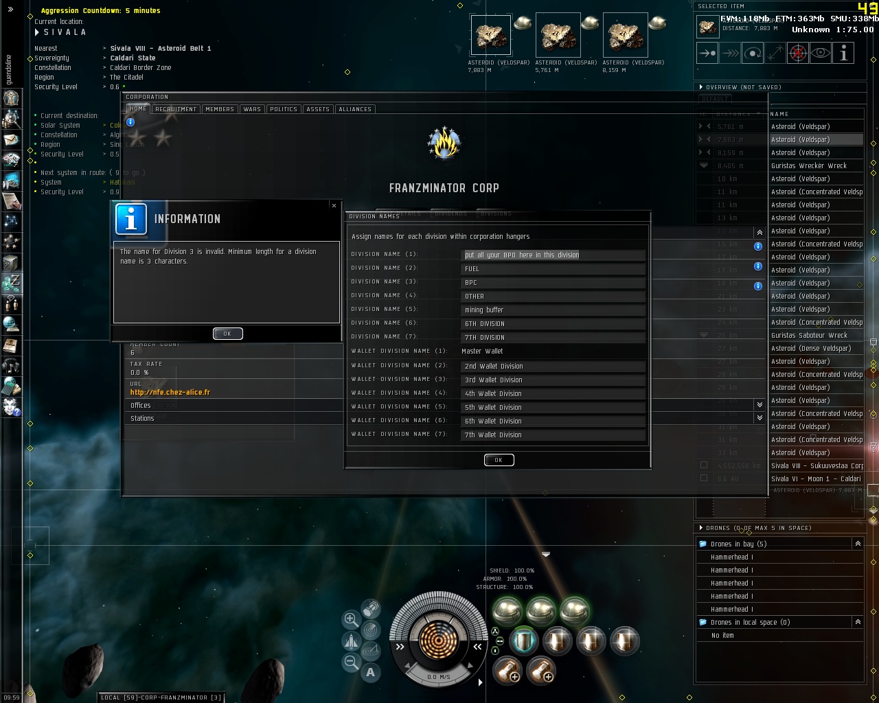Toggle the autopilot A button

point(371,672)
